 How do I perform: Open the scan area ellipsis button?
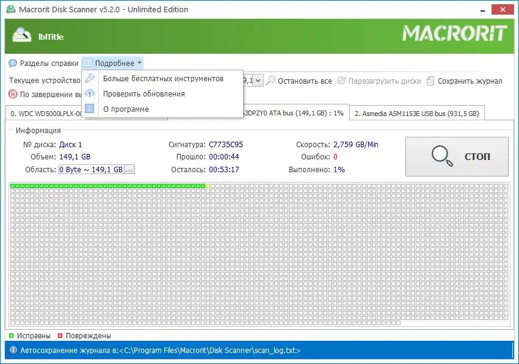pos(129,170)
